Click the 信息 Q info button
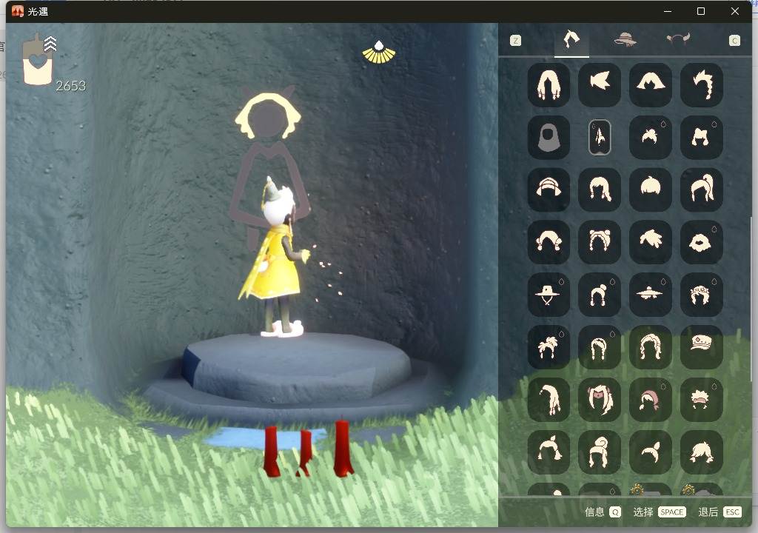The height and width of the screenshot is (533, 758). [603, 512]
